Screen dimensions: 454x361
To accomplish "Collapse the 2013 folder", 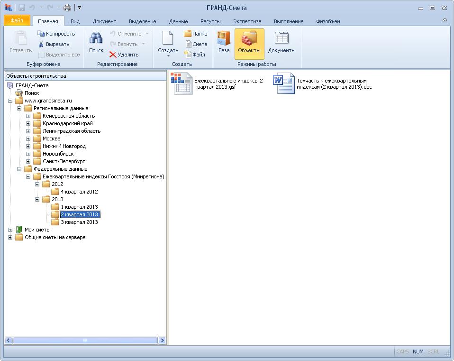I will pyautogui.click(x=37, y=199).
